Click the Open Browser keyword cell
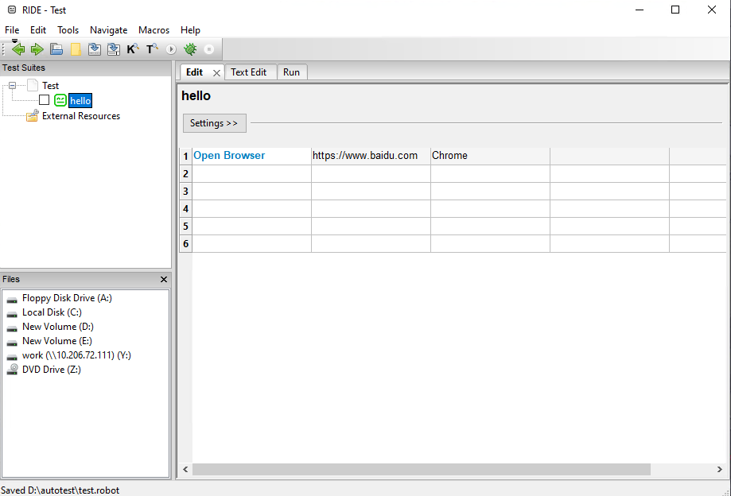This screenshot has height=496, width=731. (x=251, y=156)
